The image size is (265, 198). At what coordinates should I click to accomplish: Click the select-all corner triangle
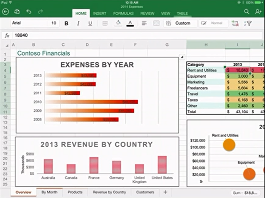click(x=7, y=45)
